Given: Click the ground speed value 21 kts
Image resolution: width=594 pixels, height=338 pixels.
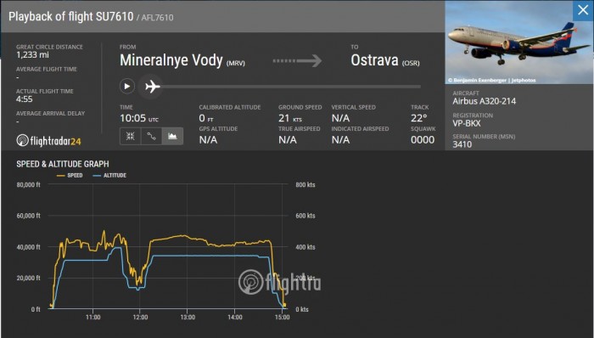Looking at the screenshot, I should pyautogui.click(x=290, y=118).
